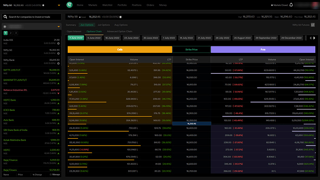
Task: Open SBI State Bank of India row
Action: (x=32, y=132)
